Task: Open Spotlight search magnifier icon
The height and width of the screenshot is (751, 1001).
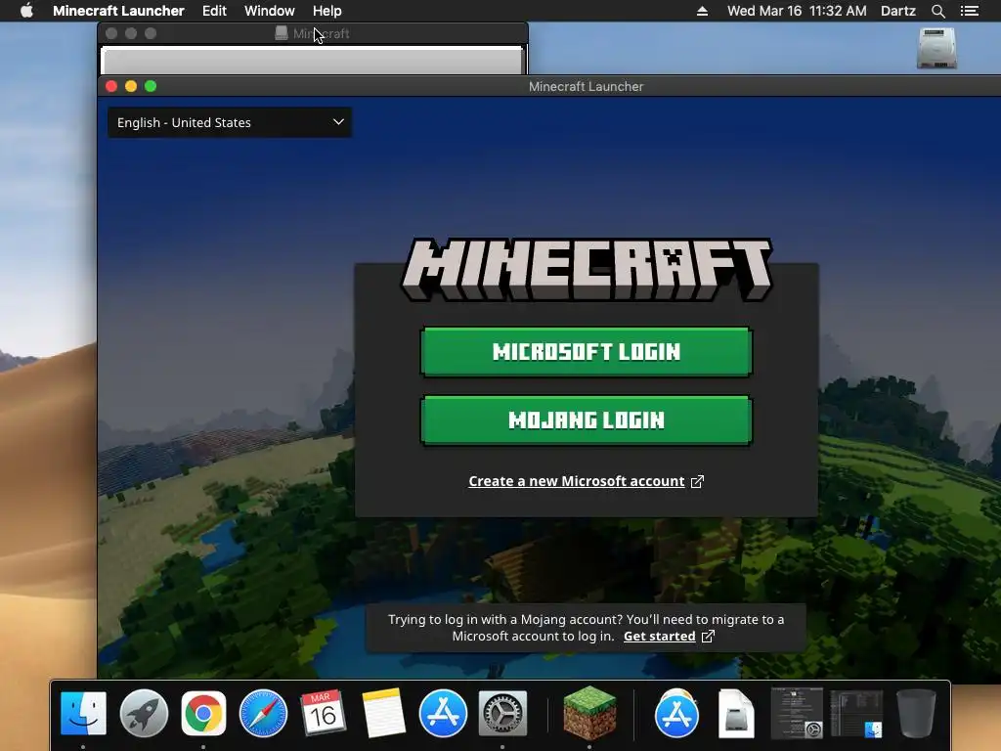Action: 937,11
